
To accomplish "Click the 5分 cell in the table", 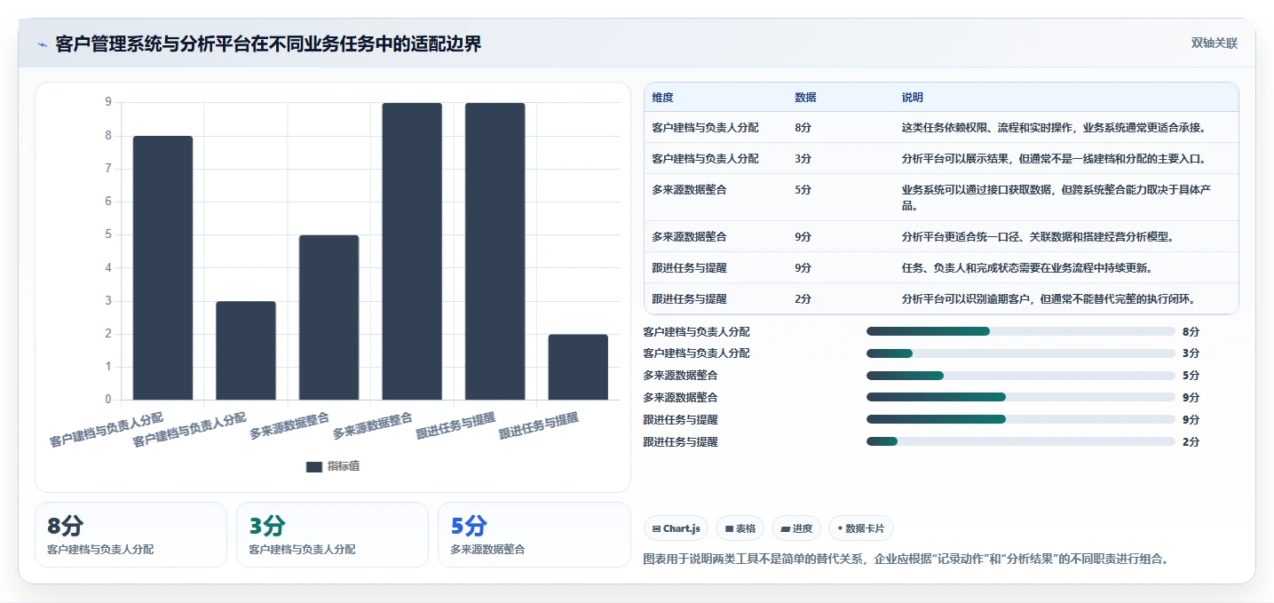I will click(x=840, y=197).
